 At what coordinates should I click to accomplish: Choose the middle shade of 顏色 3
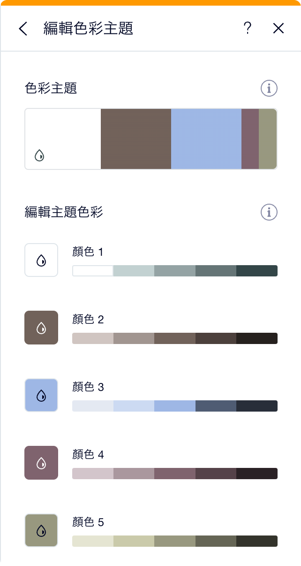pyautogui.click(x=175, y=406)
